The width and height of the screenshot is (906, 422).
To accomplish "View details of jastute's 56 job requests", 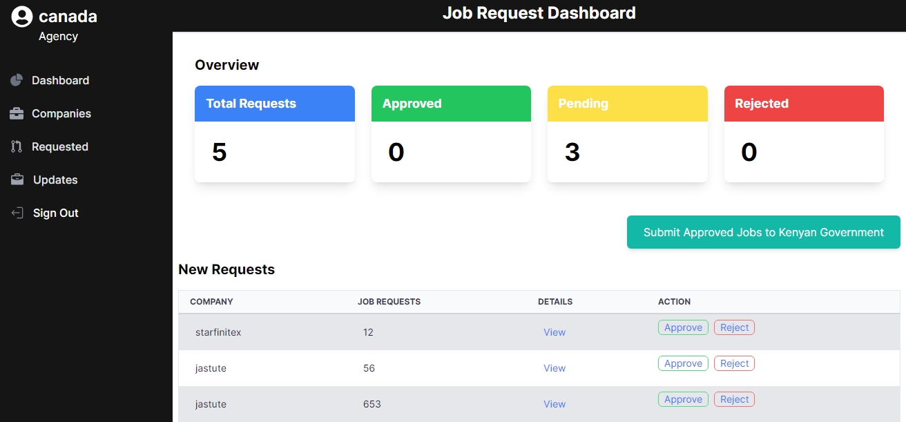I will [555, 368].
